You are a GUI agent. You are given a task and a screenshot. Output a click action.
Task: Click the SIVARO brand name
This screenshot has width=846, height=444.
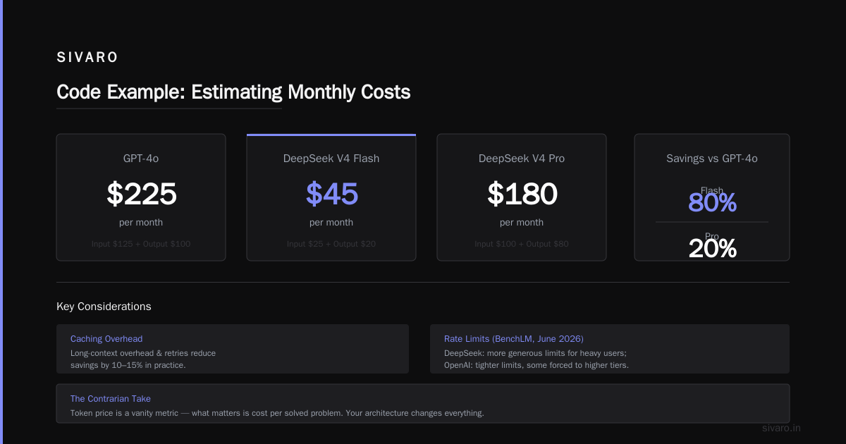(87, 58)
